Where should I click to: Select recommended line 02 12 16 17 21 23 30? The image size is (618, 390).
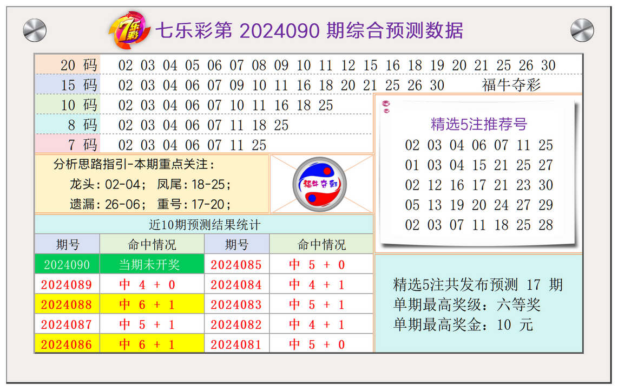pos(479,185)
